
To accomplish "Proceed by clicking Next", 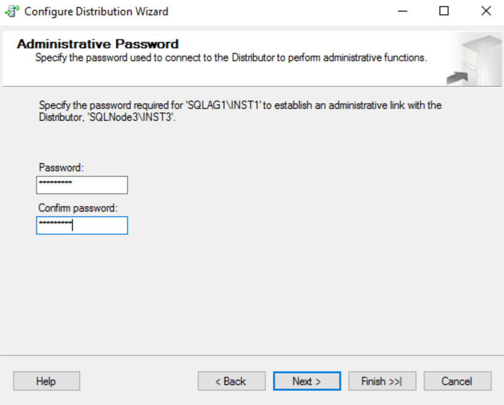I will click(x=307, y=381).
